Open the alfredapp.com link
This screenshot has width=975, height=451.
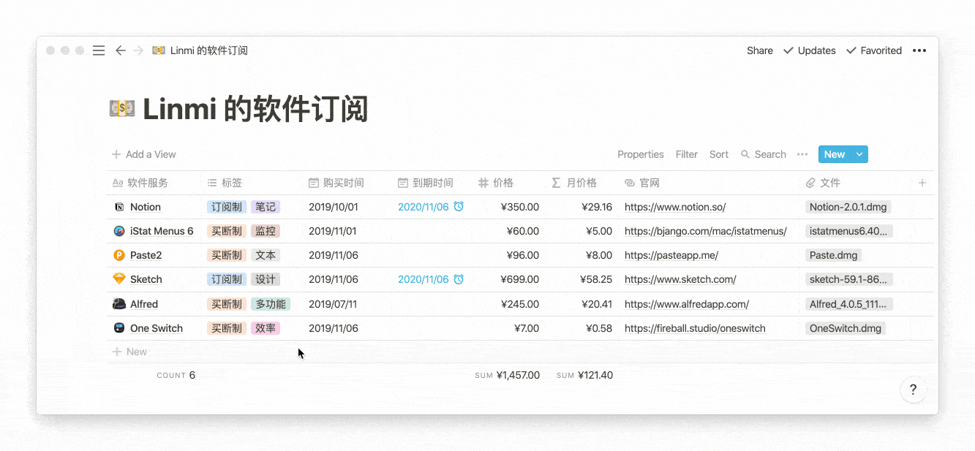point(687,304)
